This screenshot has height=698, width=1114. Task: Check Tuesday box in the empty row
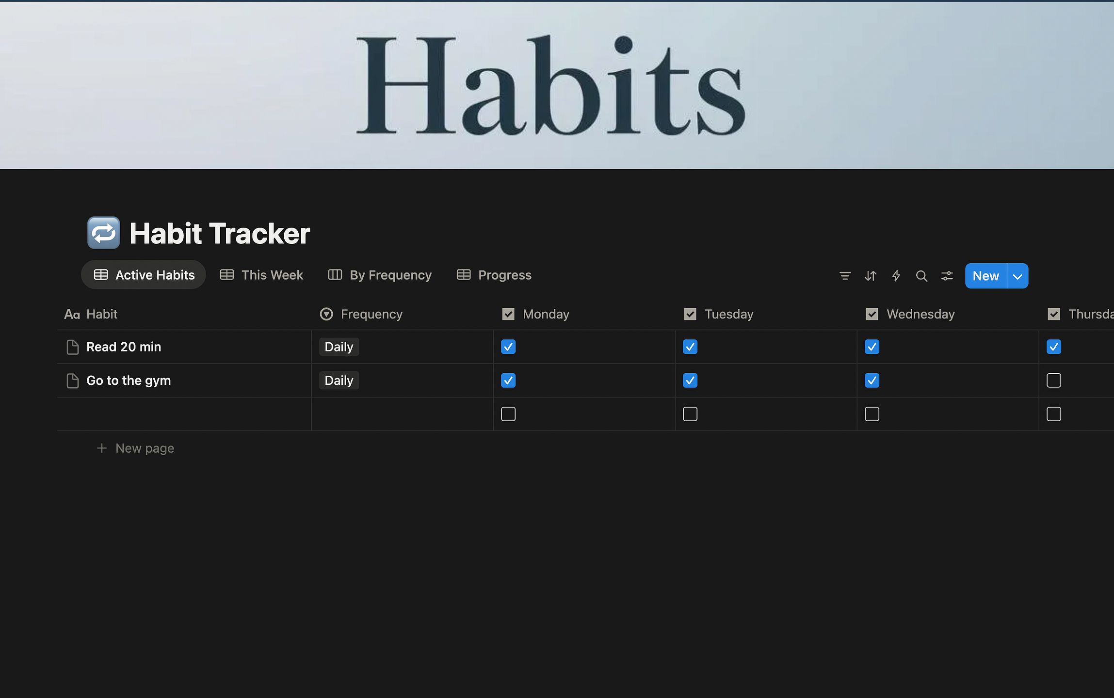690,414
